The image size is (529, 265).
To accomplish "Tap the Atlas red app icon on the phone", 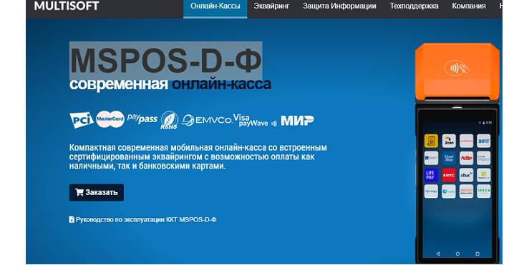I will click(466, 159).
